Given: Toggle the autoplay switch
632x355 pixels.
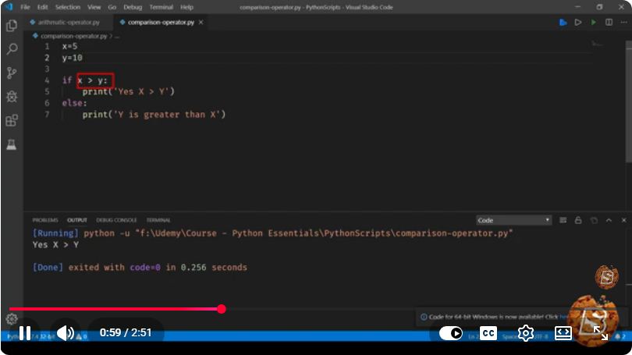Looking at the screenshot, I should (451, 333).
